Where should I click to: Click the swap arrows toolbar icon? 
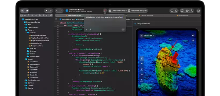click(192, 11)
